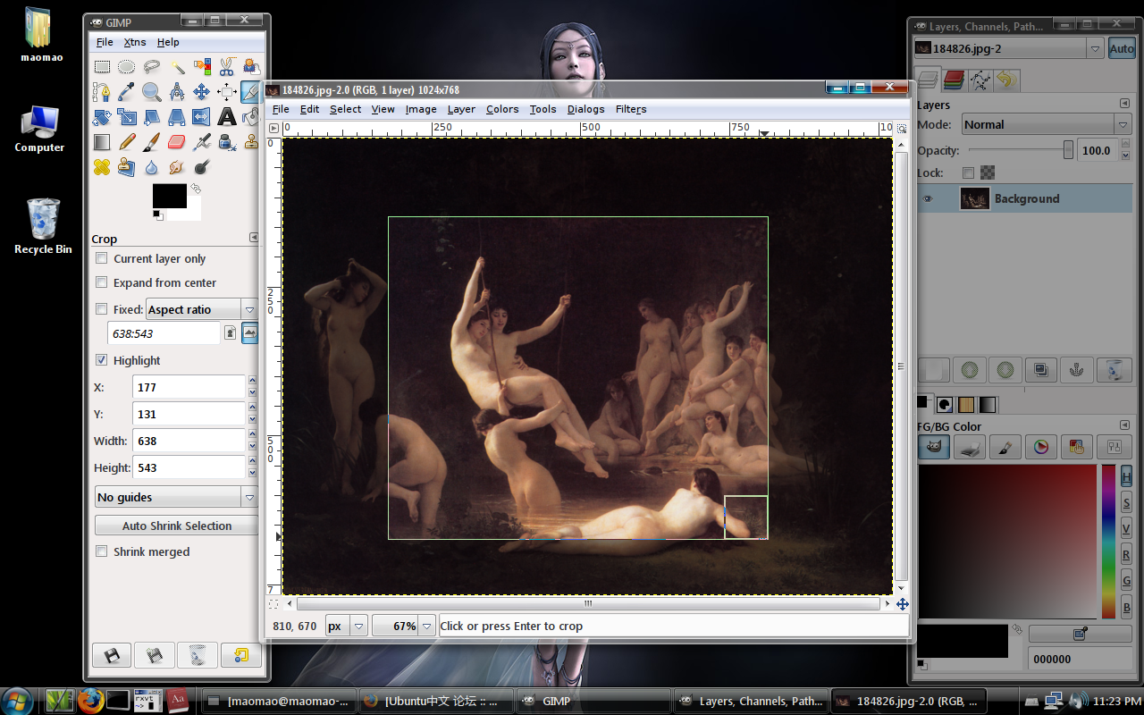Screen dimensions: 1144x715
Task: Open the layer Mode Normal dropdown
Action: point(1047,124)
